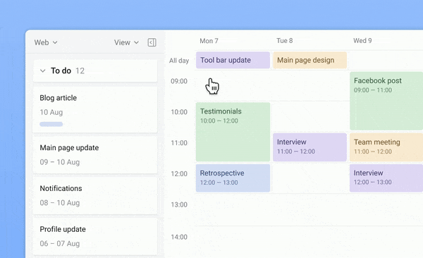Open the Main page update task
Screen dimensions: 423x258
(x=95, y=155)
